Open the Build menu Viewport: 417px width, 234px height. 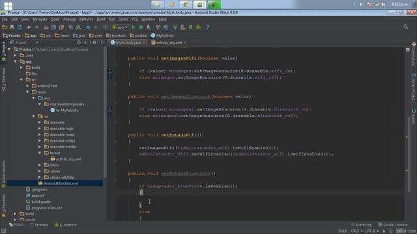click(x=101, y=19)
